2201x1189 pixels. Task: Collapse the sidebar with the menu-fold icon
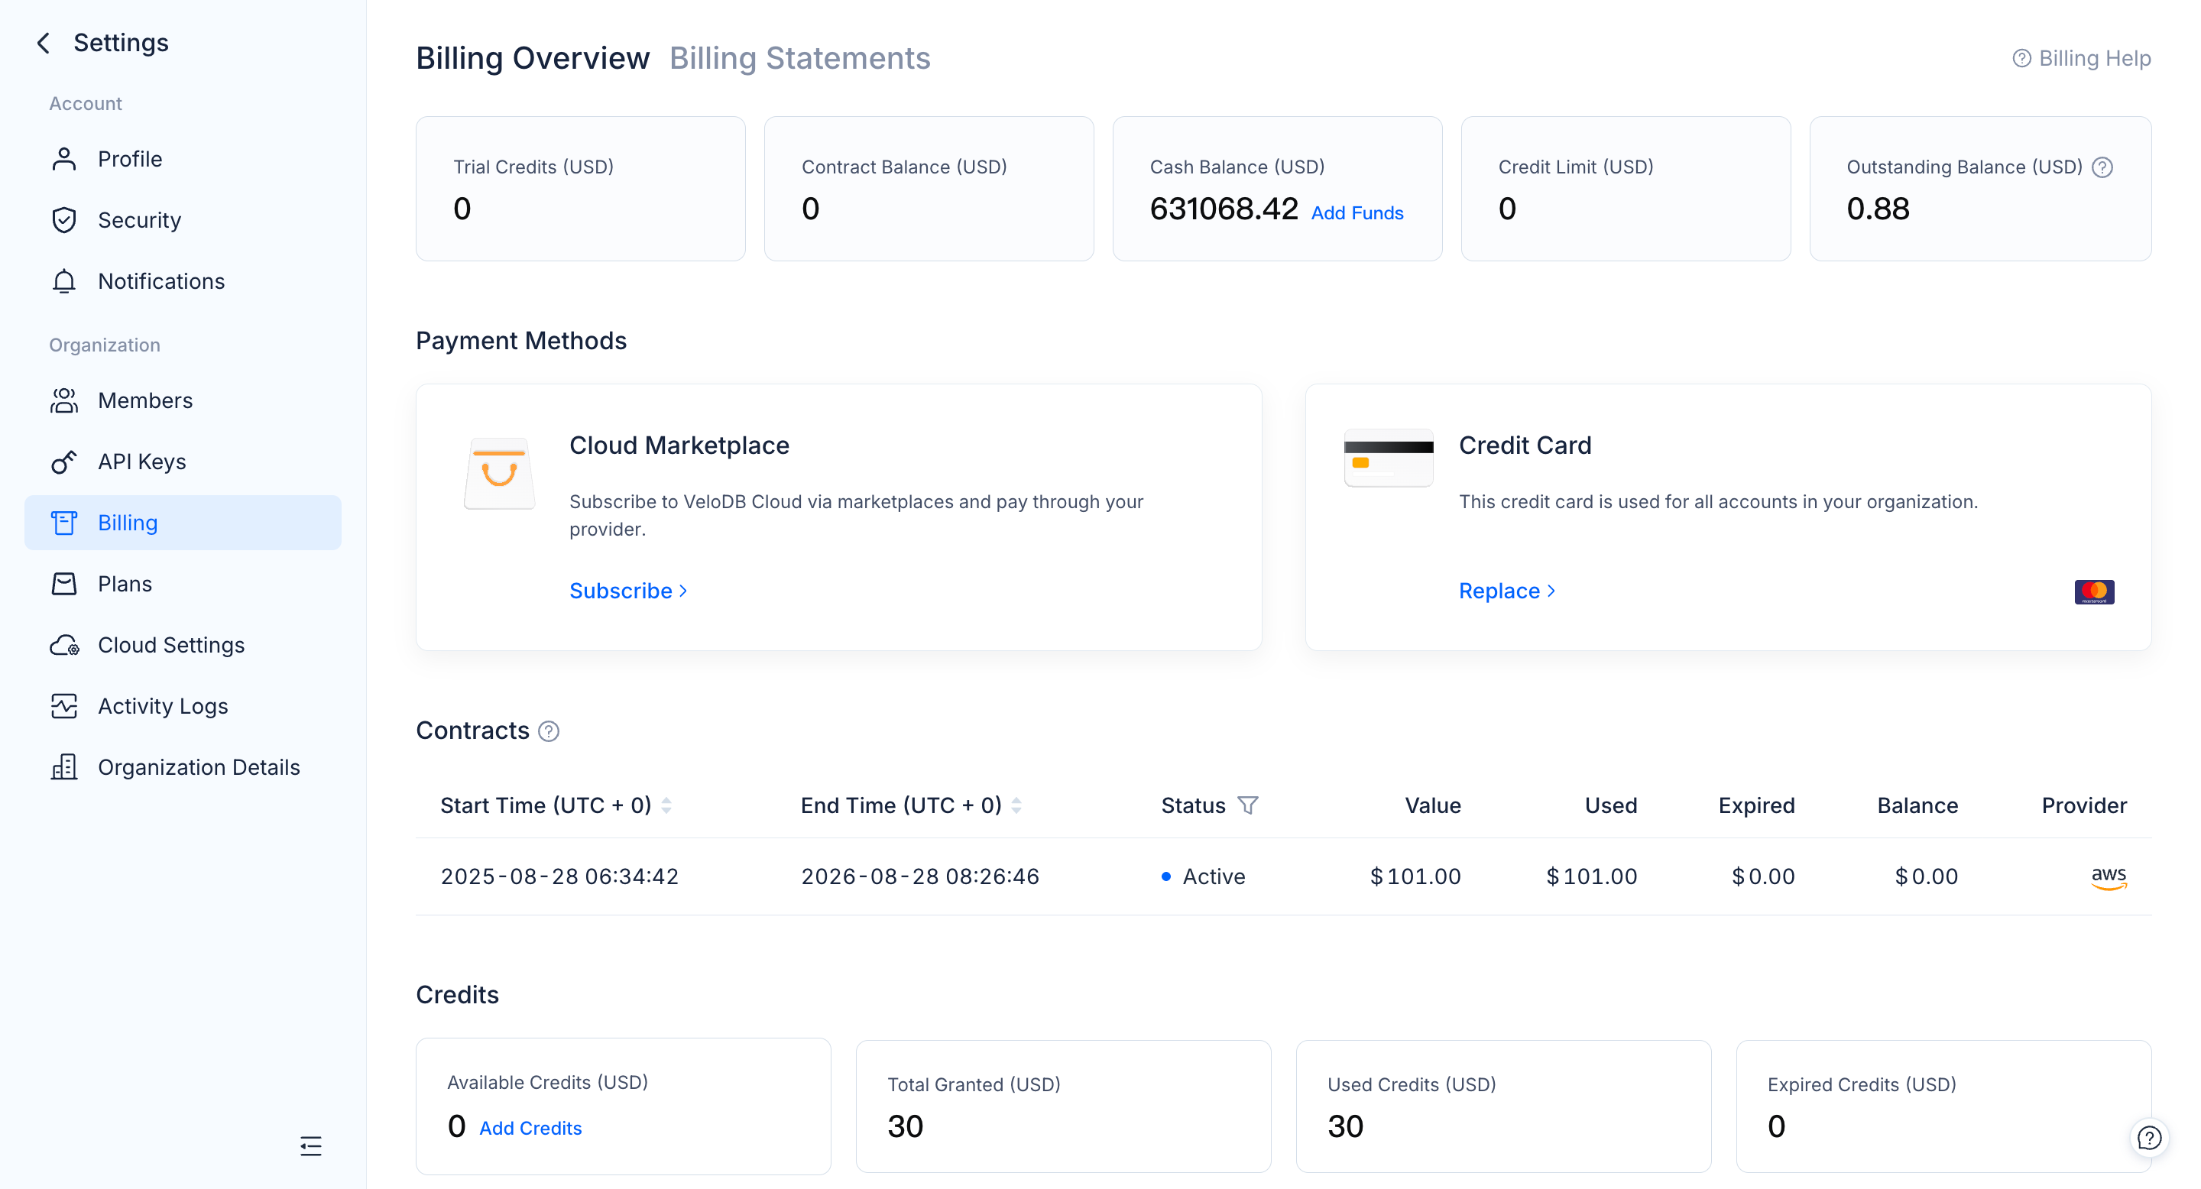coord(311,1146)
